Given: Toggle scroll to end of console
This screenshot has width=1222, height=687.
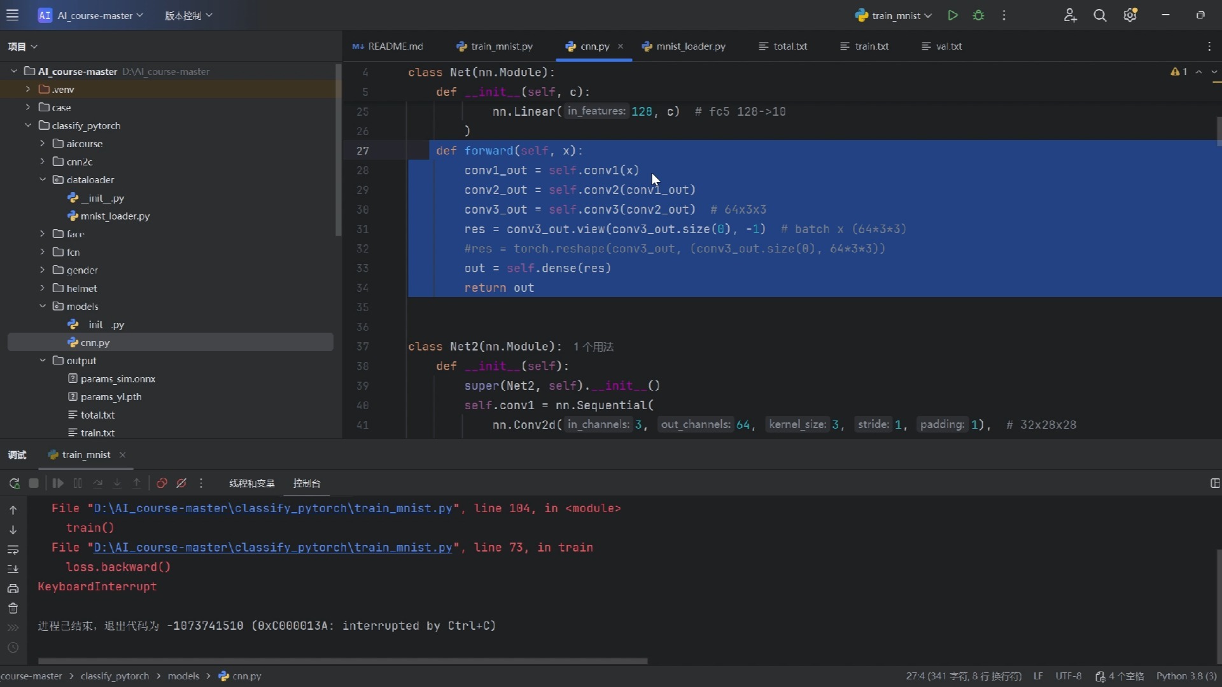Looking at the screenshot, I should click(13, 569).
